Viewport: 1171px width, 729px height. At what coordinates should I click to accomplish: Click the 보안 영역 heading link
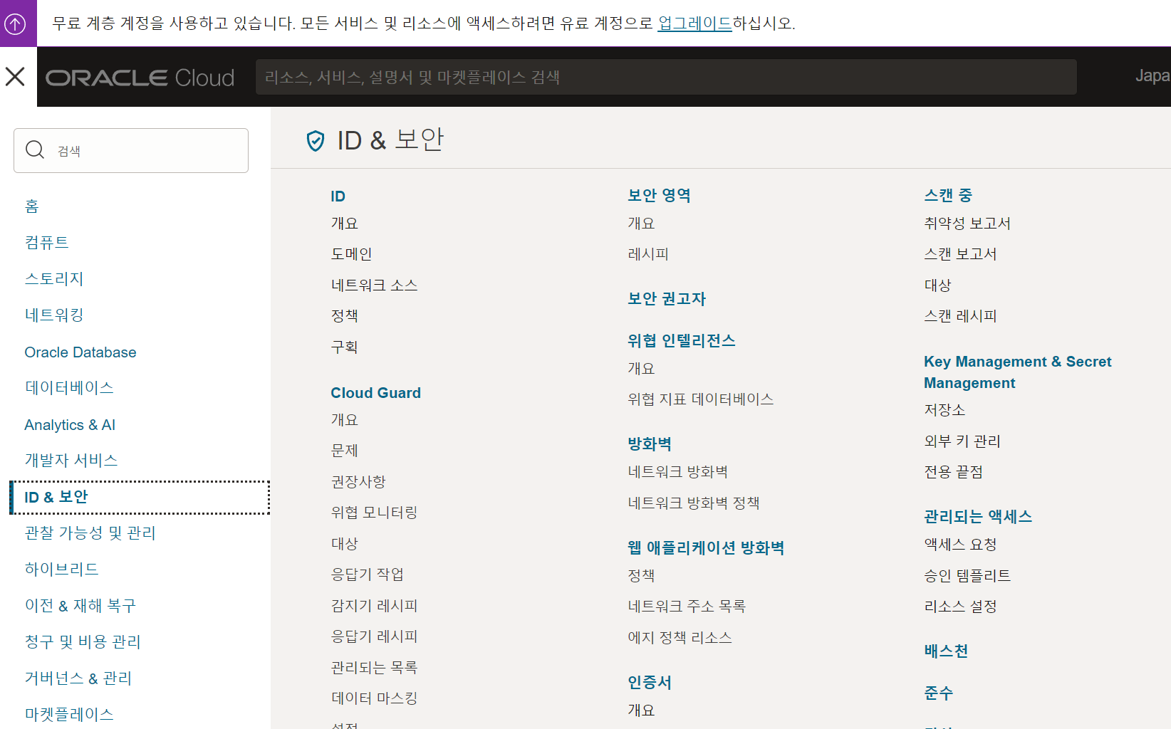point(659,196)
